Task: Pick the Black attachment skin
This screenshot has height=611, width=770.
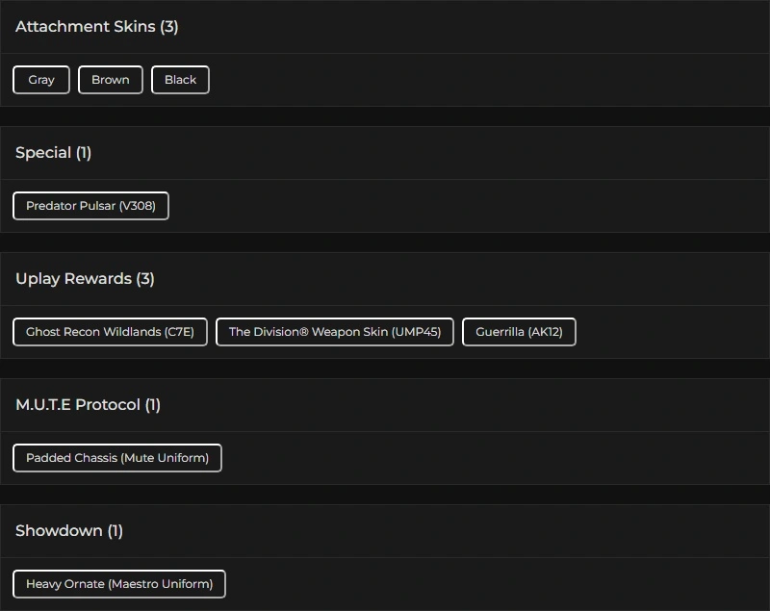Action: tap(180, 80)
